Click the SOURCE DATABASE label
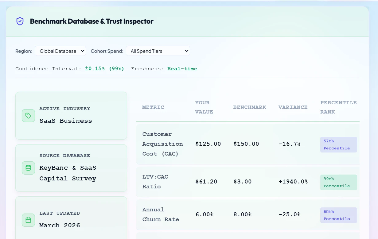Viewport: 378px width, 239px height. pos(65,156)
